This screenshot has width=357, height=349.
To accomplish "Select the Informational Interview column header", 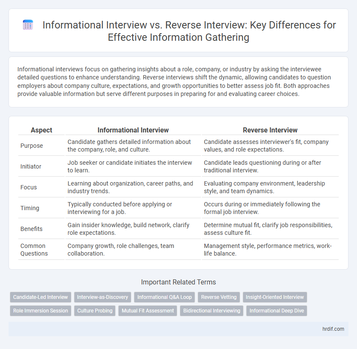I will 133,130.
